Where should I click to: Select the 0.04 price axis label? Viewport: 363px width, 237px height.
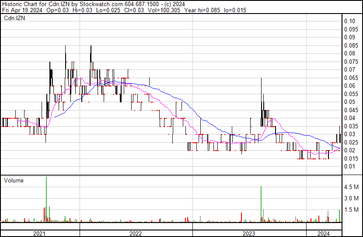349,118
